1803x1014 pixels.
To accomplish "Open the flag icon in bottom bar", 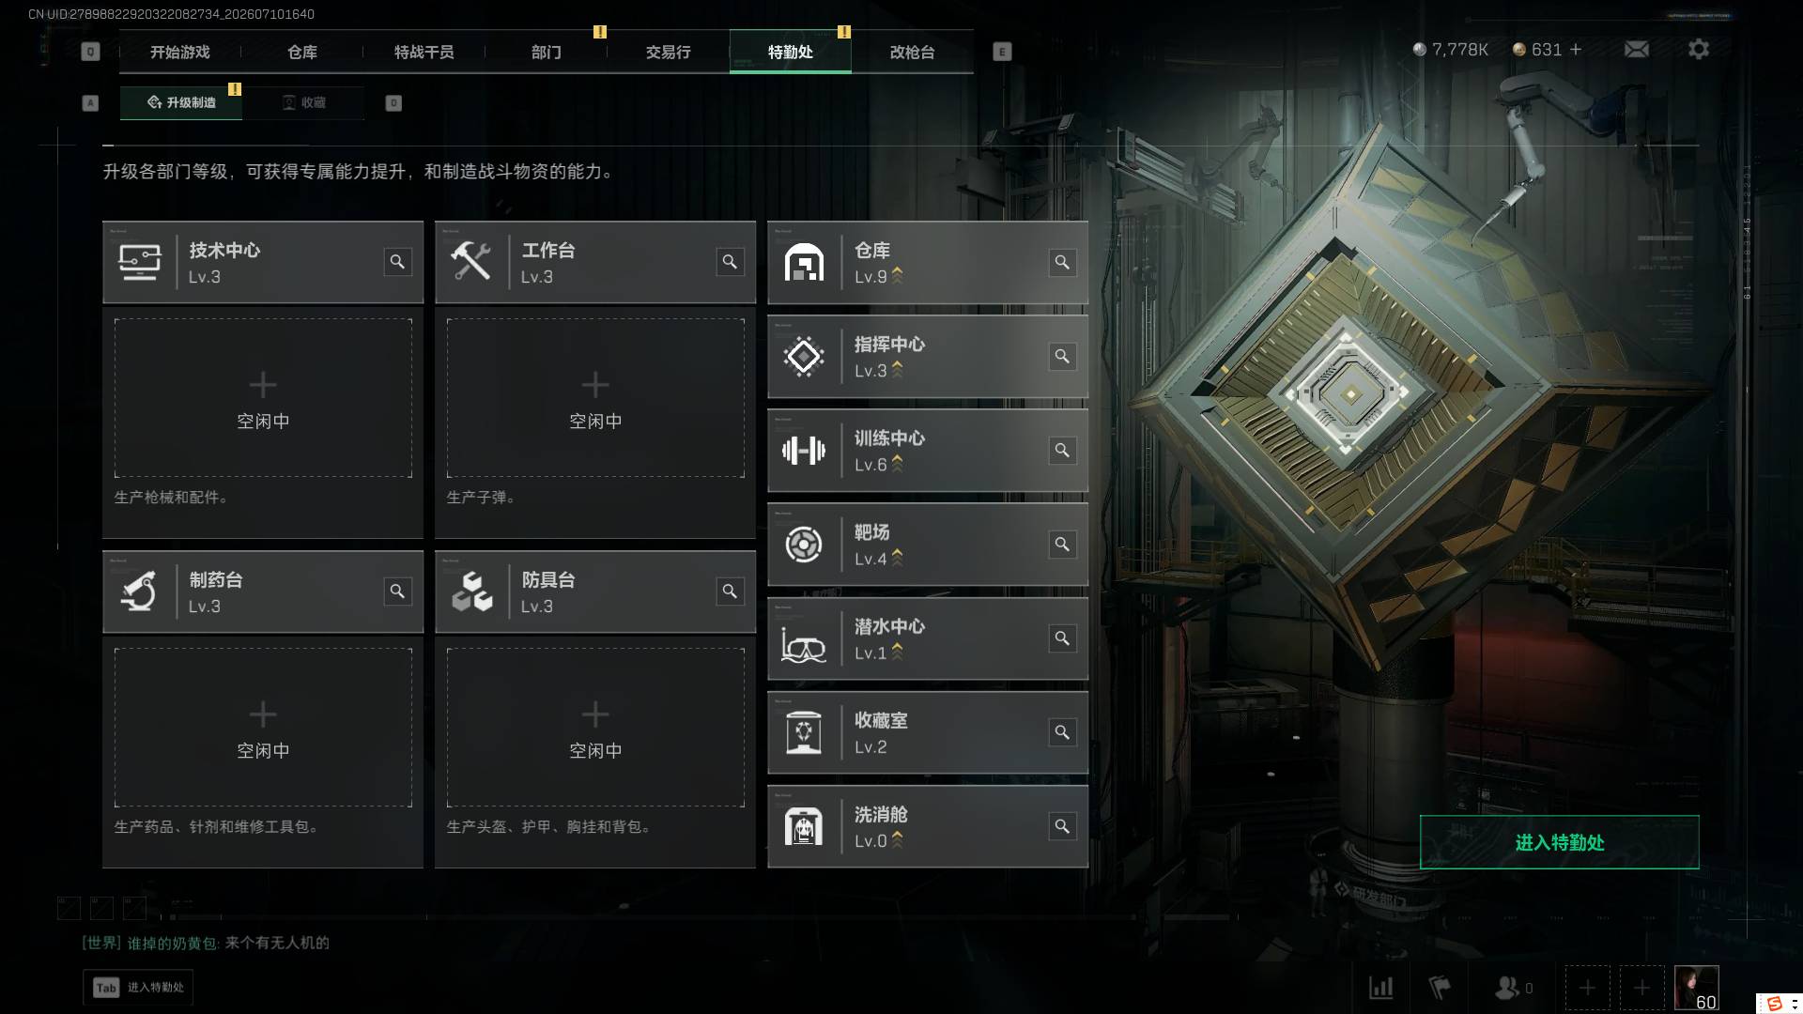I will tap(1439, 988).
